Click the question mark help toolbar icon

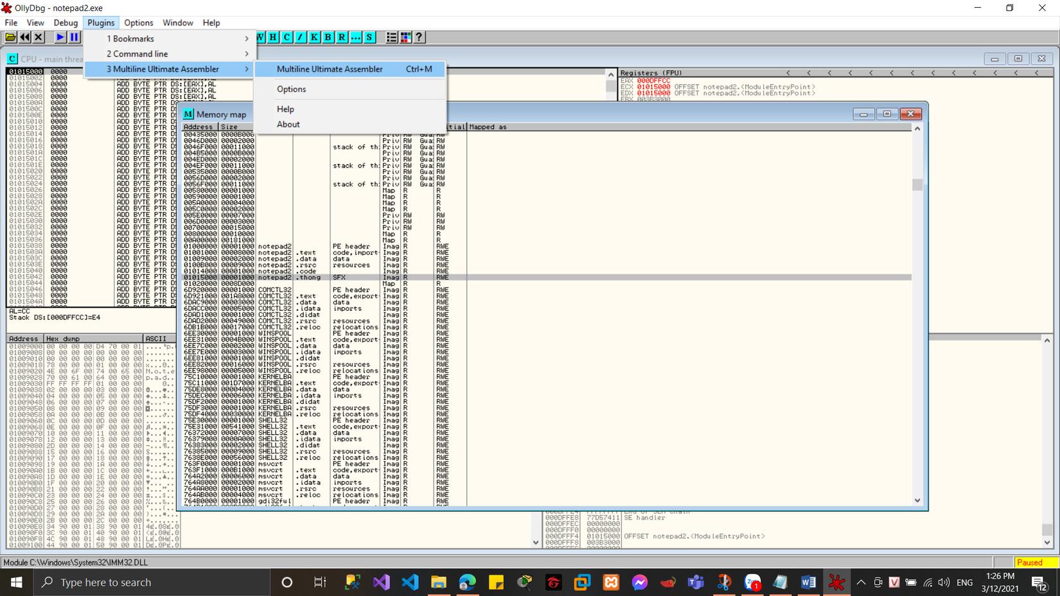pyautogui.click(x=419, y=37)
